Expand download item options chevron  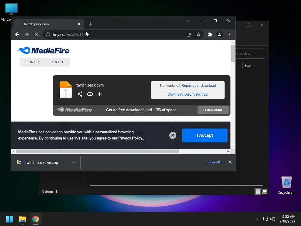73,162
